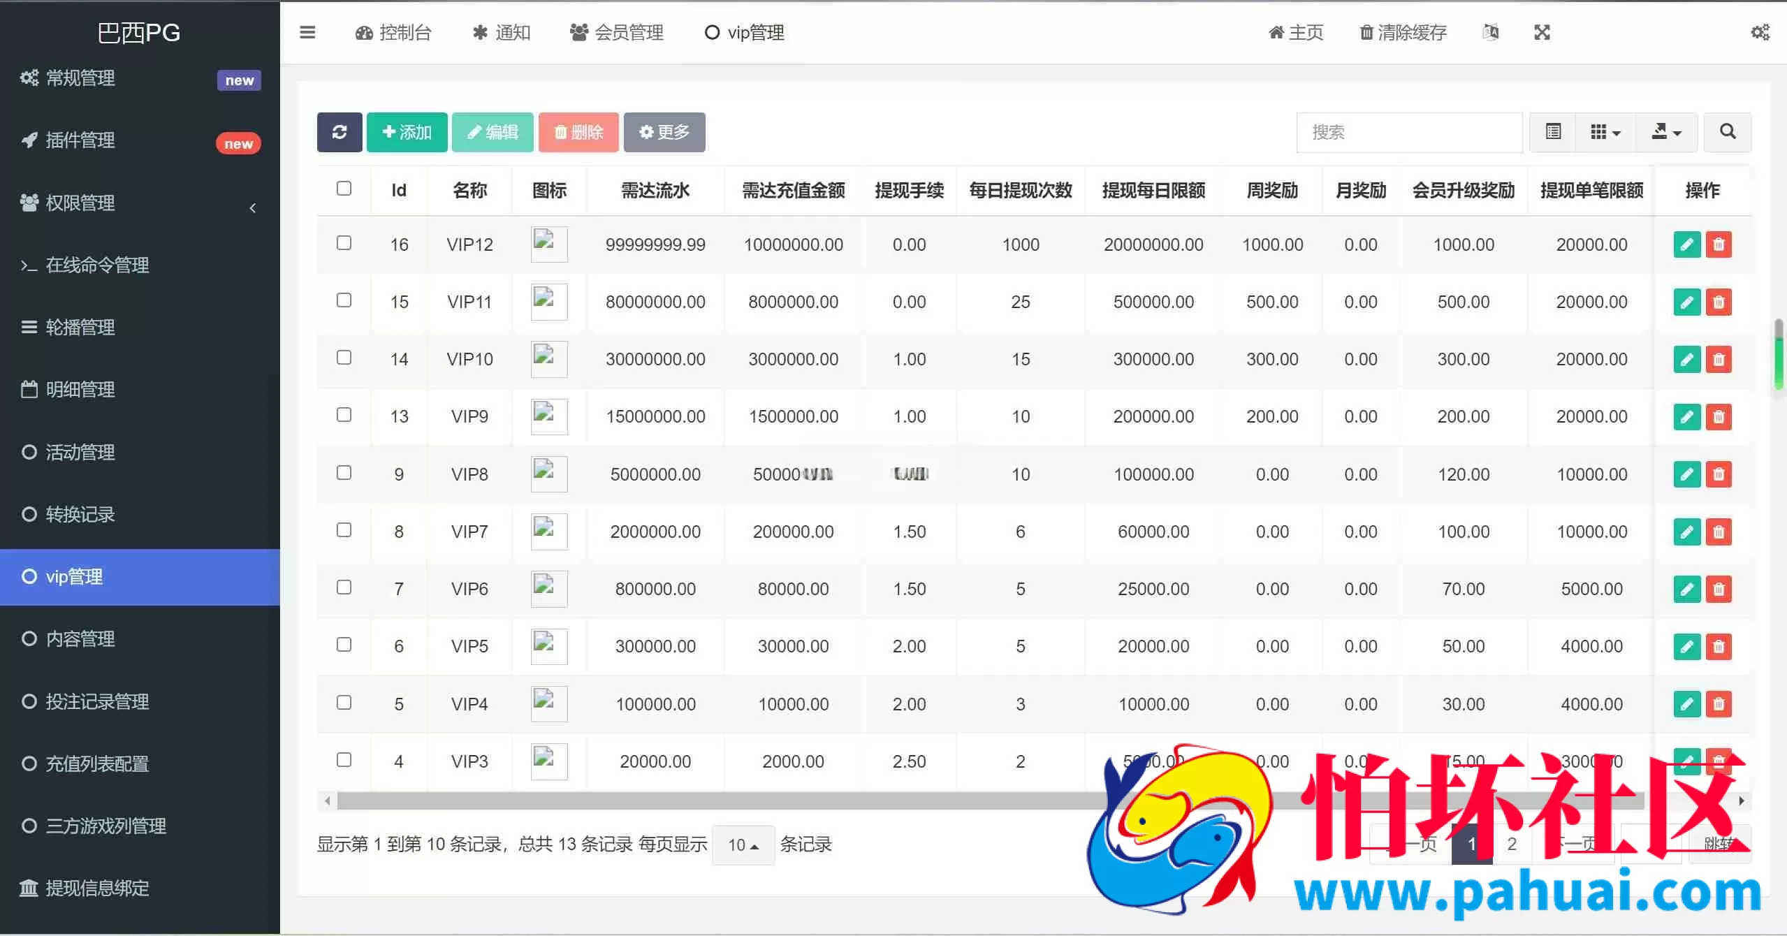The image size is (1787, 936).
Task: Check the VIP3 row checkbox
Action: [x=344, y=760]
